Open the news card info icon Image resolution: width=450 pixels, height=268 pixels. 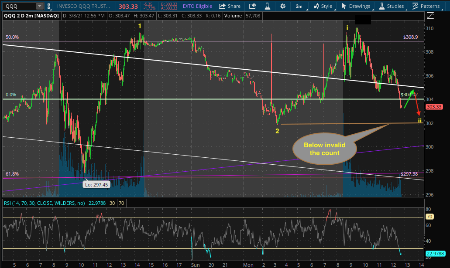251,6
